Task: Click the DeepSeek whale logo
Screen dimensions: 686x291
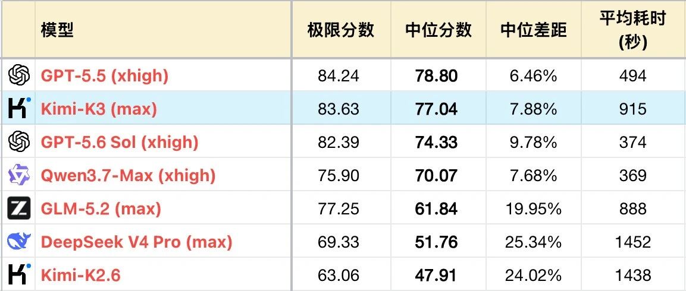Action: (19, 241)
